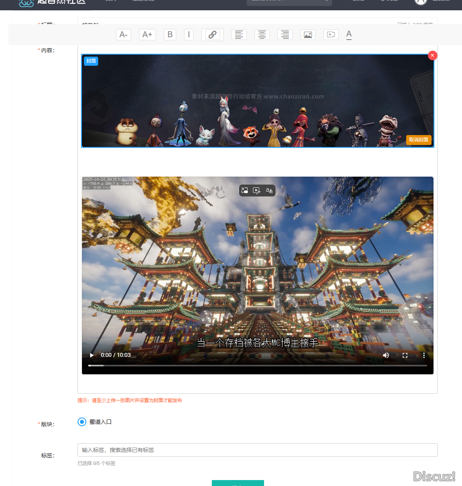Image resolution: width=462 pixels, height=486 pixels.
Task: Decrease font size with A- button
Action: point(124,35)
